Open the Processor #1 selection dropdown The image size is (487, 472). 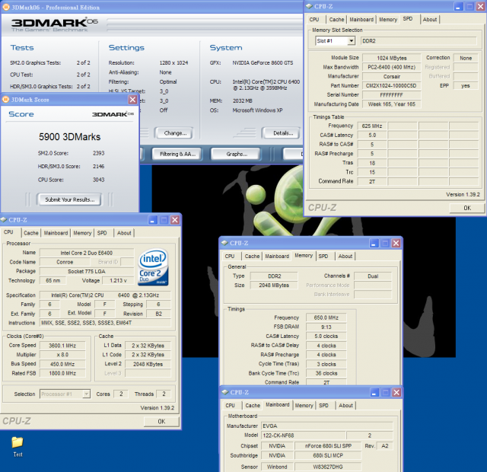[x=86, y=394]
